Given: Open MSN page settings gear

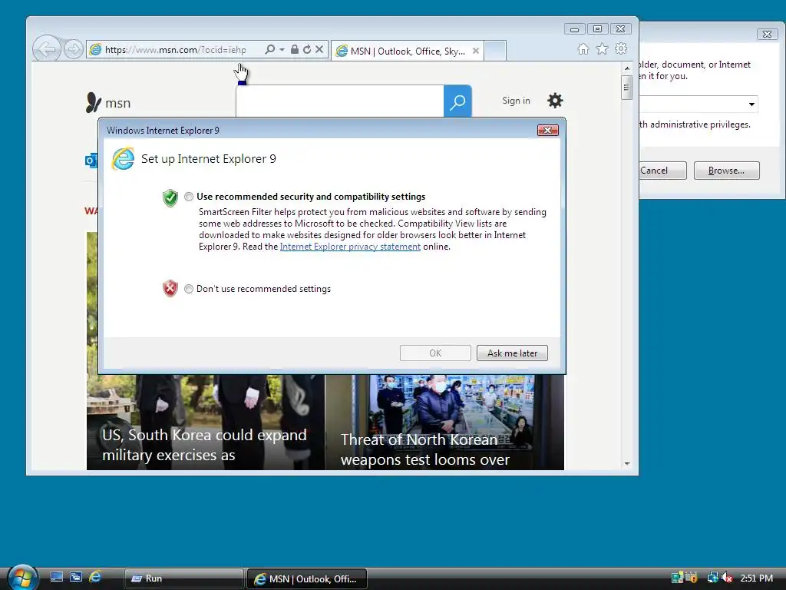Looking at the screenshot, I should tap(555, 101).
